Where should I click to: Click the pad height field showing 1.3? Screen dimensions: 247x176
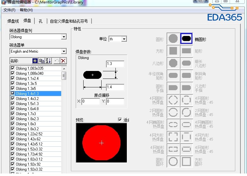(115, 64)
